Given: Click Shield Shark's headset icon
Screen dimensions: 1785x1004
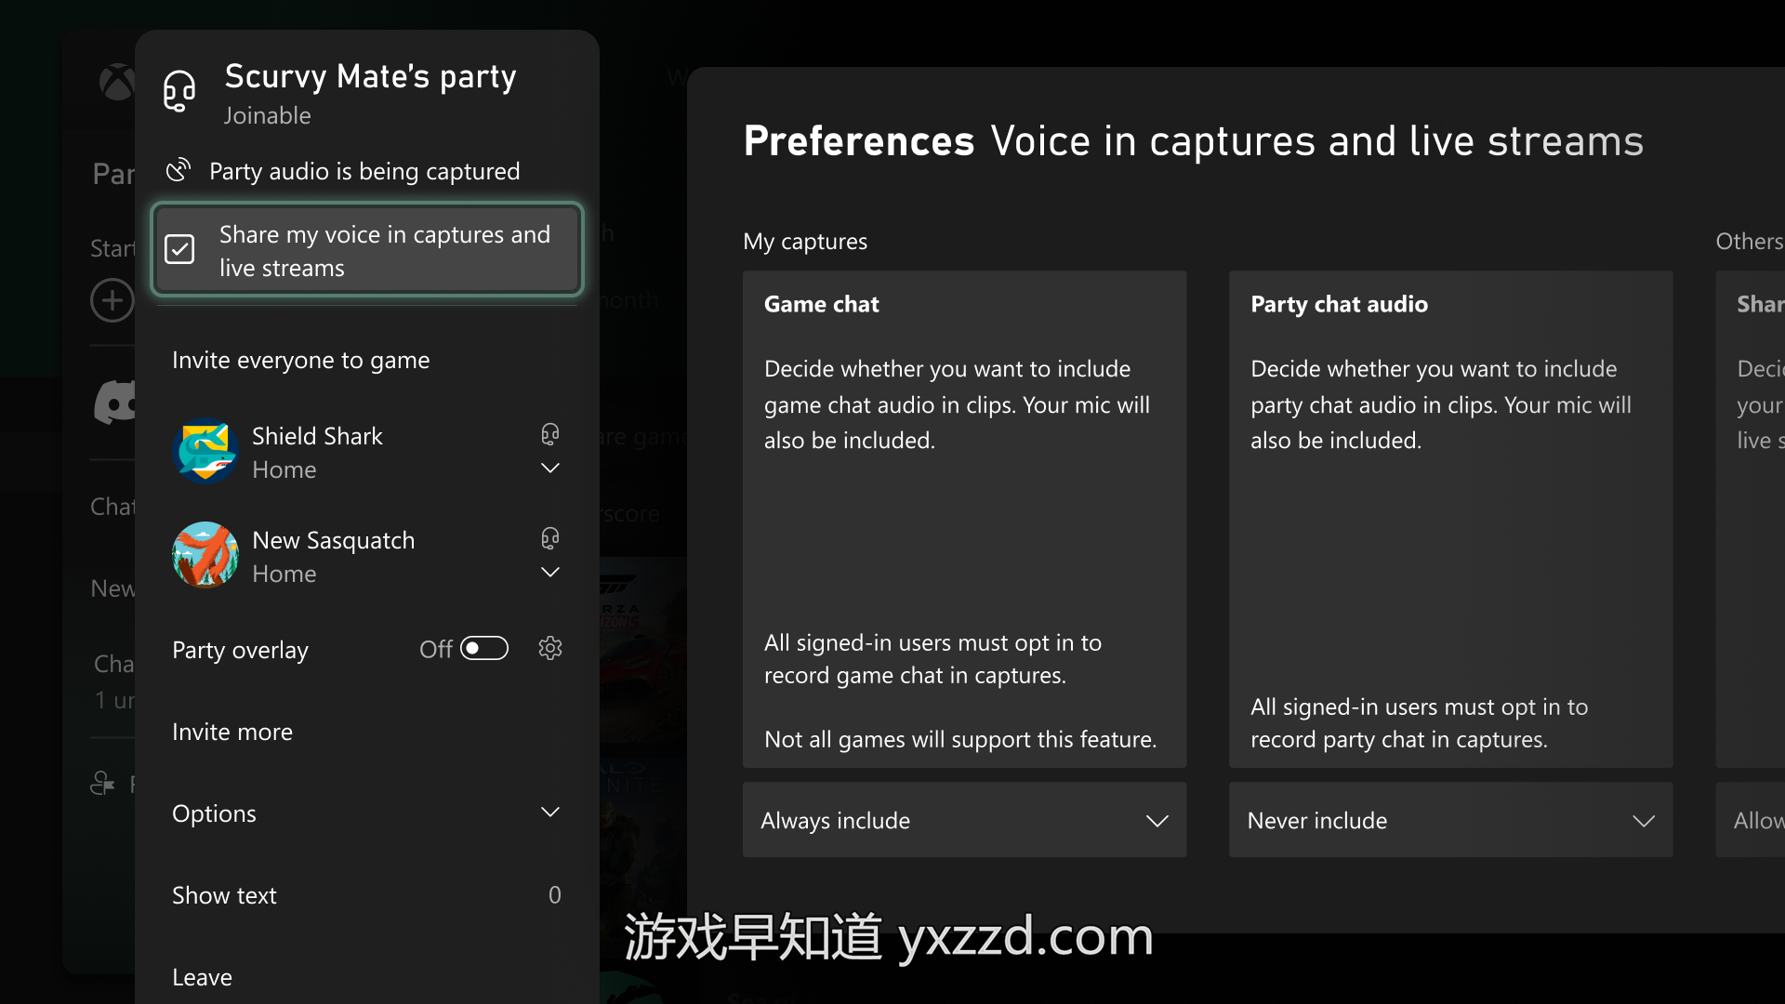Looking at the screenshot, I should click(x=550, y=434).
